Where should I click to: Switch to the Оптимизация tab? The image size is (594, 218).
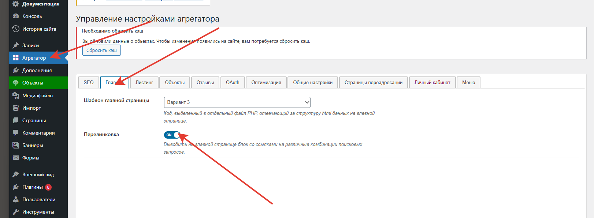coord(266,83)
